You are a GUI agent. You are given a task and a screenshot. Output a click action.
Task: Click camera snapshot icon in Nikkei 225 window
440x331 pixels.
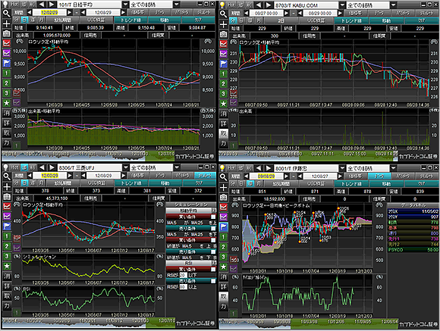[7, 33]
